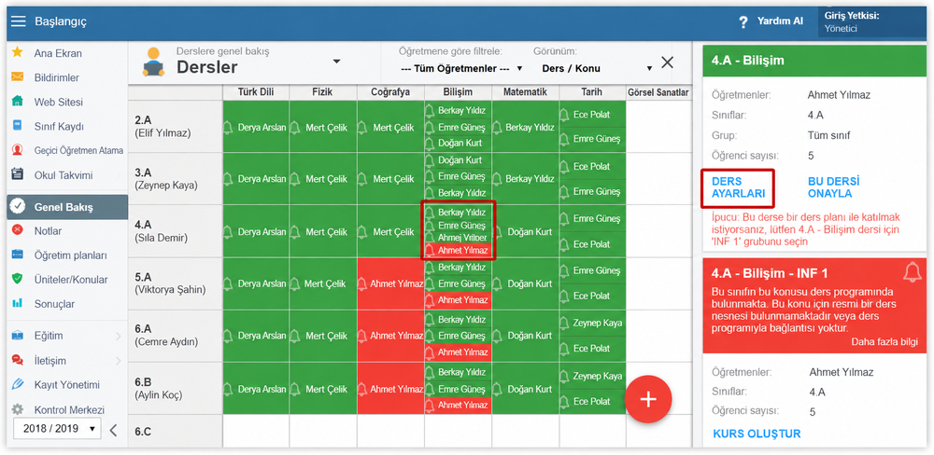Click the Okul Takvimi calendar icon
The height and width of the screenshot is (455, 934).
[x=17, y=175]
